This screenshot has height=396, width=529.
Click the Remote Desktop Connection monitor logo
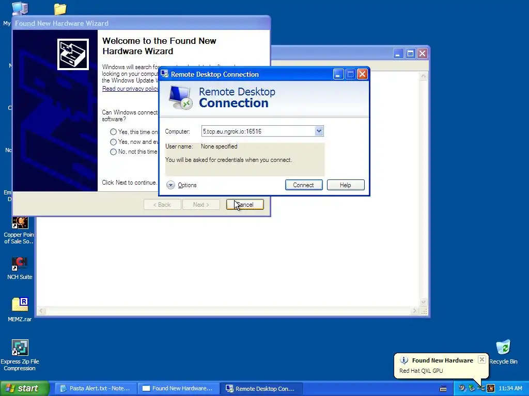pos(180,97)
